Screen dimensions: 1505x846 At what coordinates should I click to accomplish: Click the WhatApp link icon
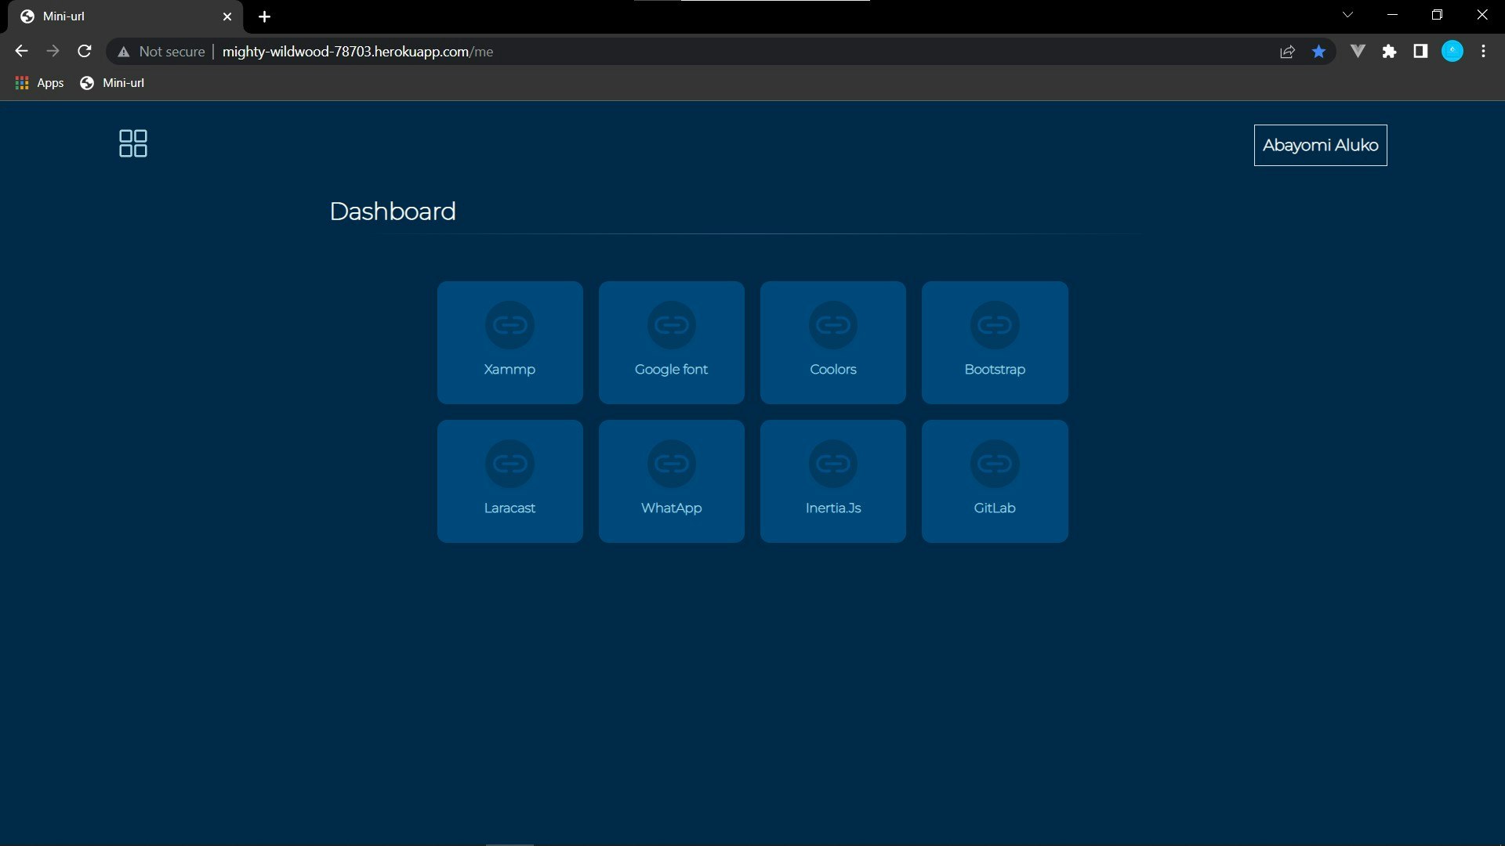pyautogui.click(x=671, y=463)
